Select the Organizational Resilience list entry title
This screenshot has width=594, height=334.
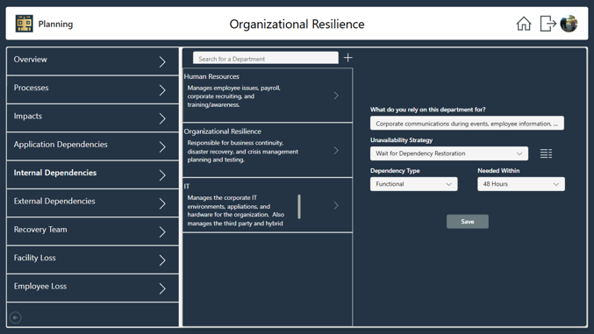point(222,131)
